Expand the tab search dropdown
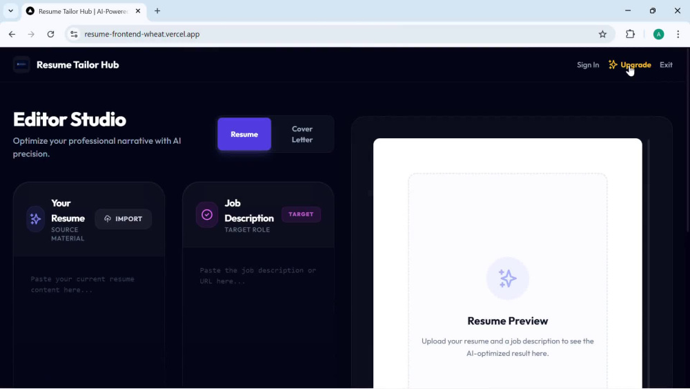 (x=10, y=11)
